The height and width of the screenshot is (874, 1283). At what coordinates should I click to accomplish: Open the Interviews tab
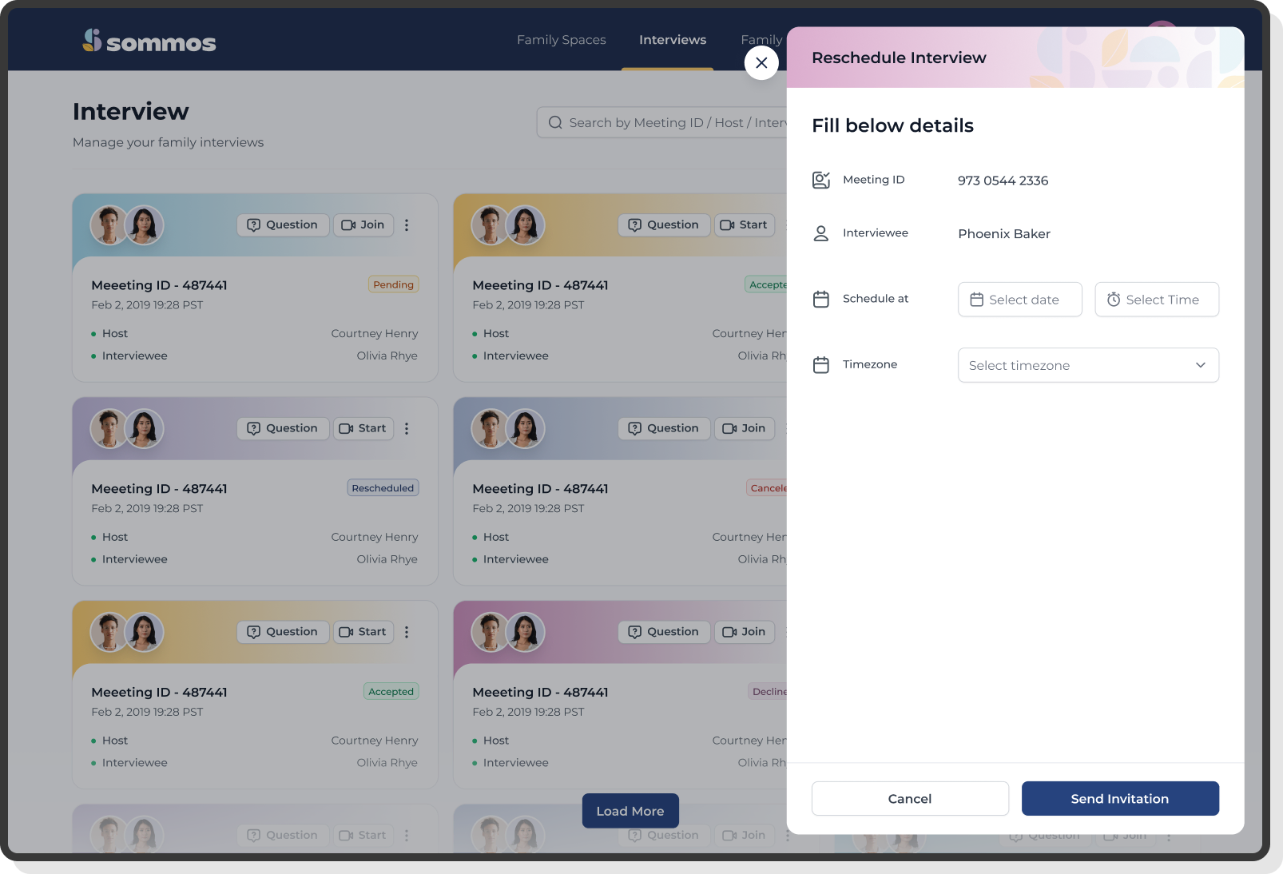click(x=672, y=40)
